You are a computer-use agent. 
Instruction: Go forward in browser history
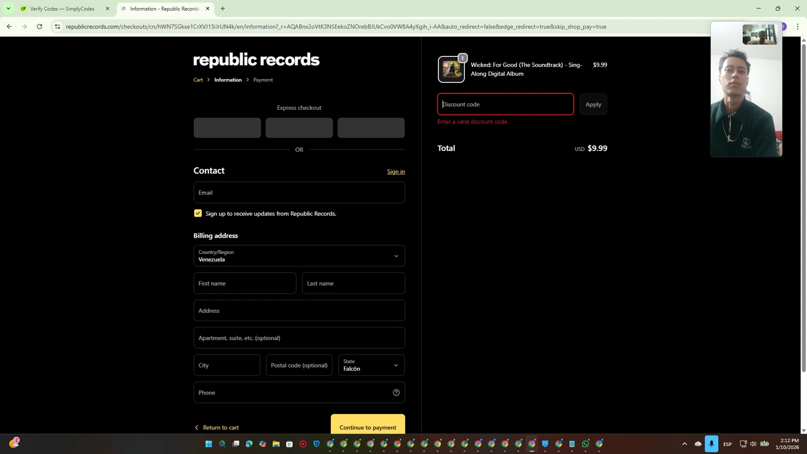(24, 26)
